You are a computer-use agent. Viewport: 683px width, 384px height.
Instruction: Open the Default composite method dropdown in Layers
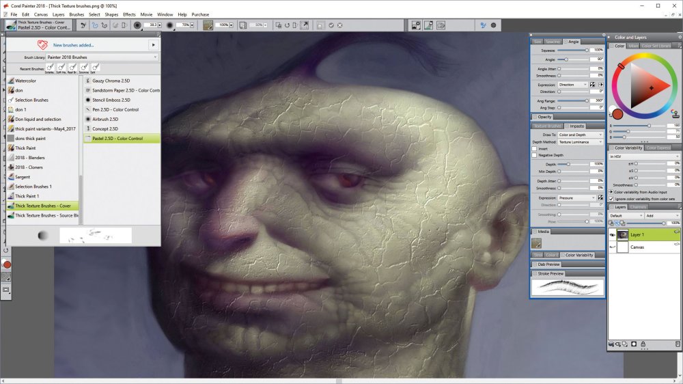pyautogui.click(x=626, y=215)
